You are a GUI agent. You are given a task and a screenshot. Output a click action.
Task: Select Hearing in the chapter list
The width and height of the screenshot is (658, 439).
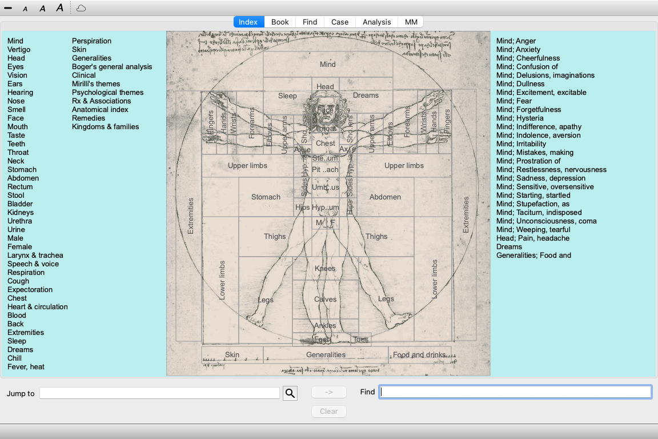[20, 93]
